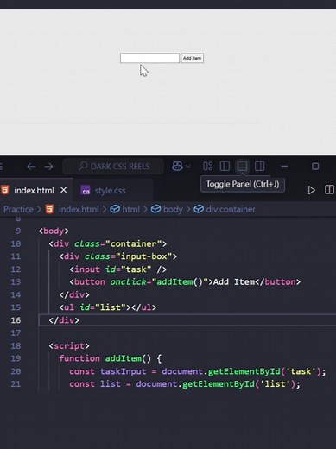Click getElementById('list') on line 21
This screenshot has width=336, height=449.
click(x=238, y=384)
